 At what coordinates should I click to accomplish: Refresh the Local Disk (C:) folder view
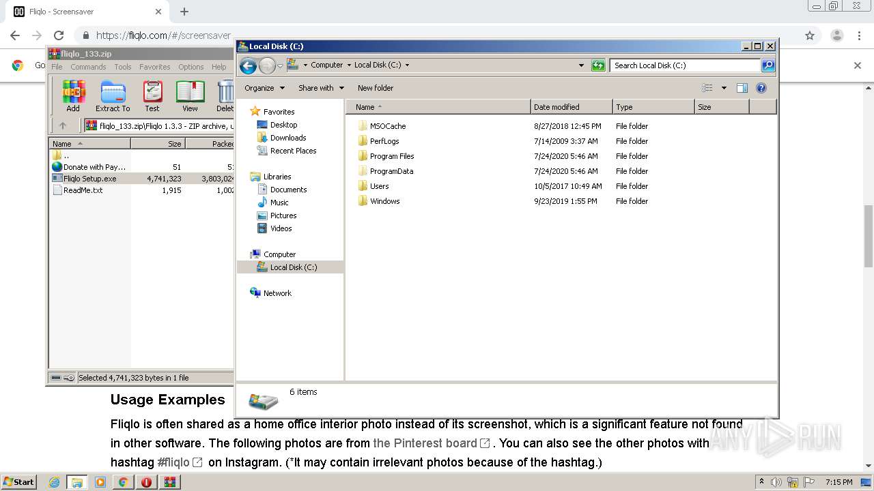point(598,65)
